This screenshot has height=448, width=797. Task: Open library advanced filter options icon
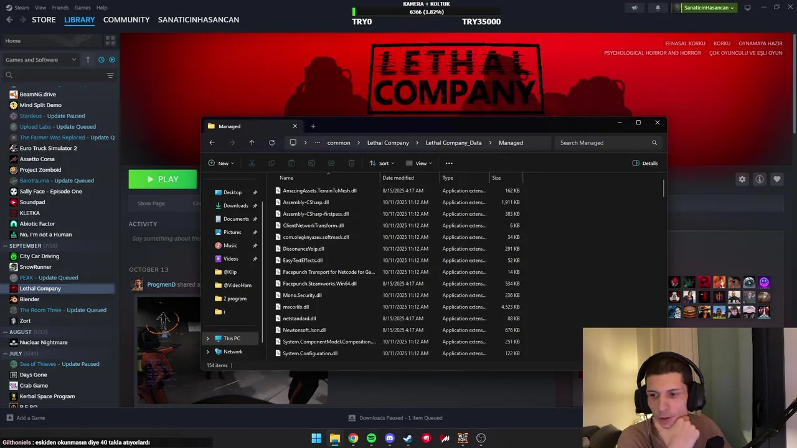(110, 75)
